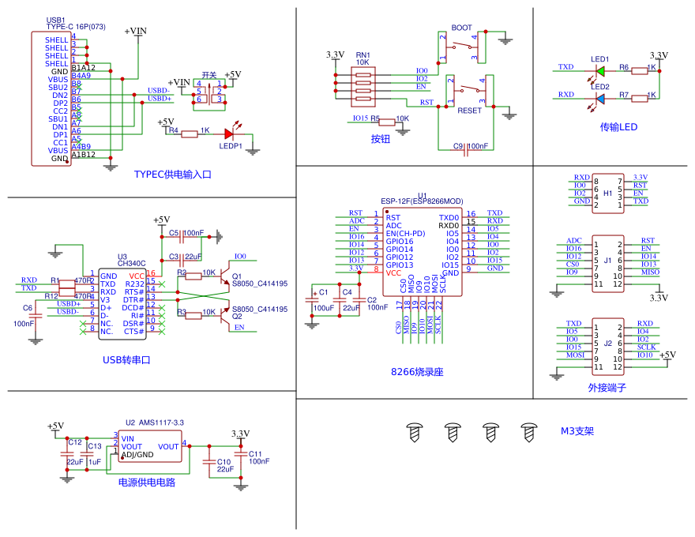Select resistor R2 10K symbol
The image size is (695, 537).
click(193, 276)
